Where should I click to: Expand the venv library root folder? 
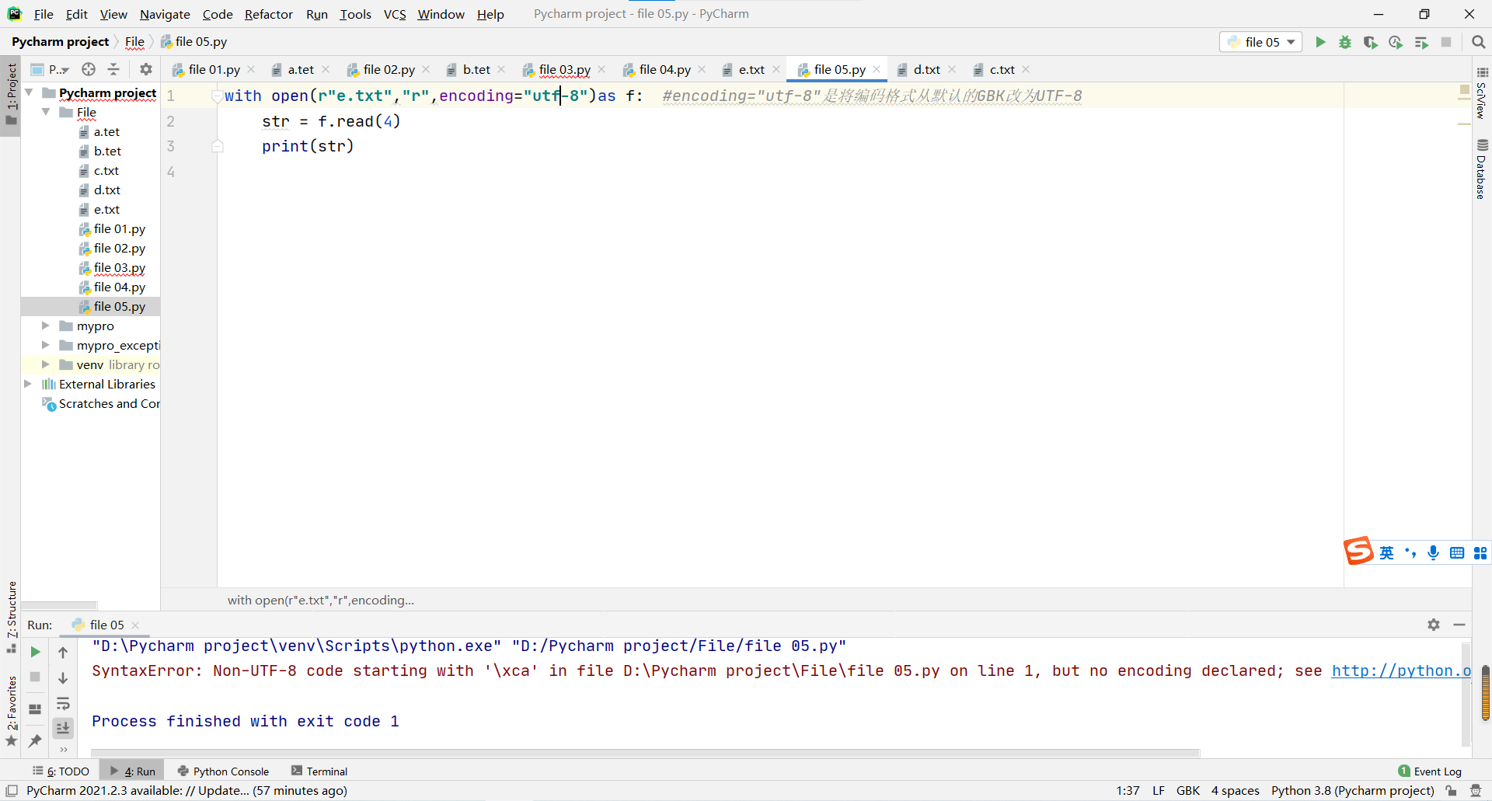tap(46, 364)
